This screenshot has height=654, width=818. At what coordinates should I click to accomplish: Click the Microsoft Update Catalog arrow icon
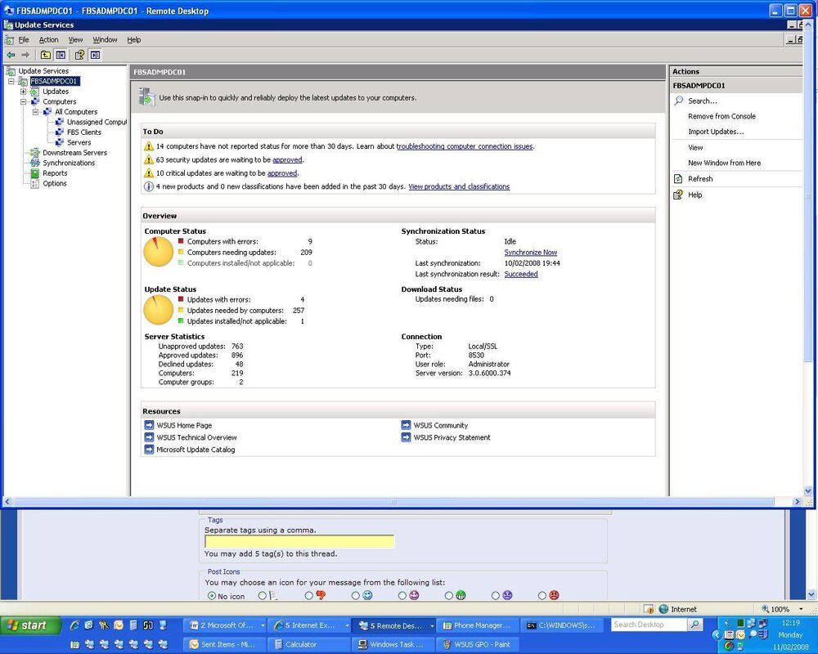click(x=149, y=449)
